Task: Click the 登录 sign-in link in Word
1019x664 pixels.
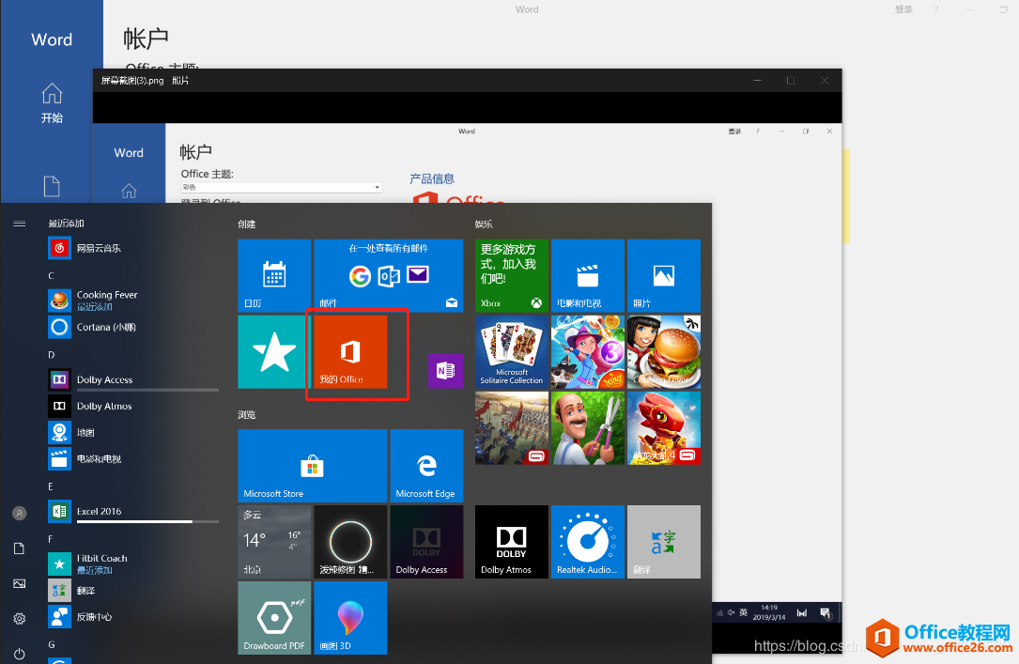Action: point(903,9)
